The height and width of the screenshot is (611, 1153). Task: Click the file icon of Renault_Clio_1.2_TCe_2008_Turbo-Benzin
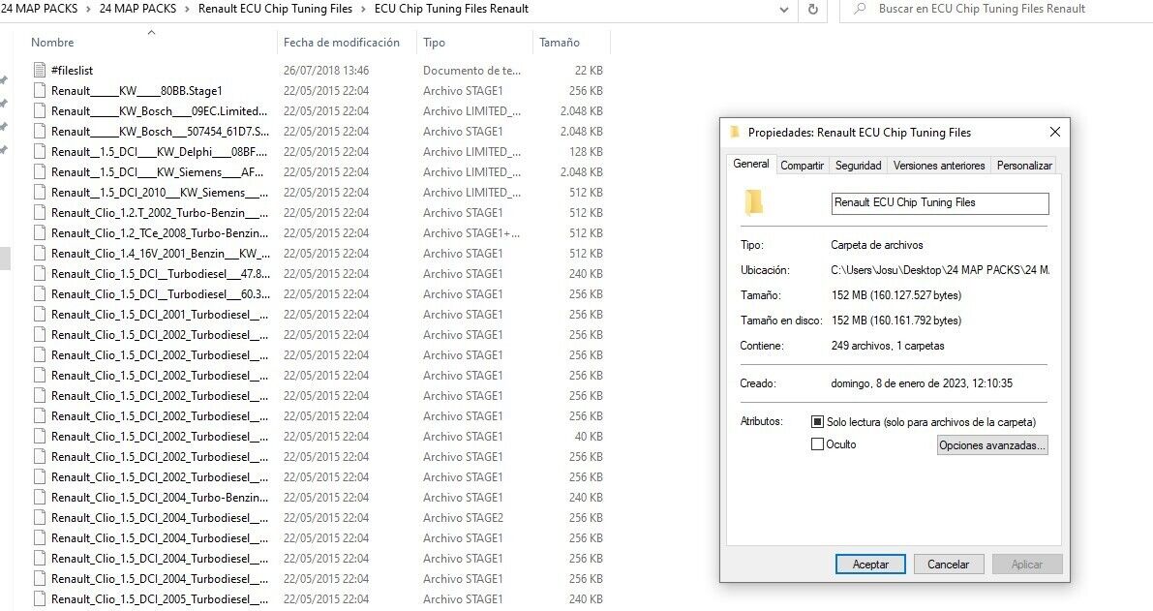click(x=39, y=233)
